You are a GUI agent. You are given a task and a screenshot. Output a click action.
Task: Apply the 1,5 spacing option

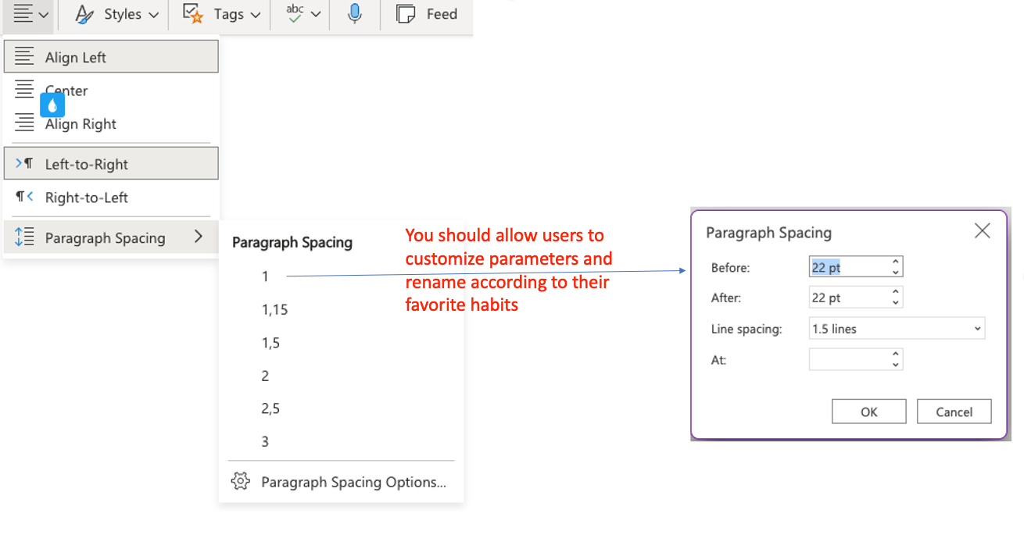(x=270, y=343)
